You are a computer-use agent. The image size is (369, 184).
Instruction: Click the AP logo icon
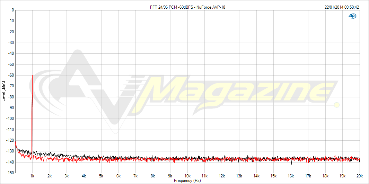pyautogui.click(x=352, y=16)
